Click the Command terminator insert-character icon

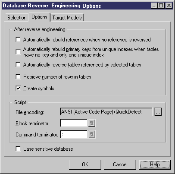[91, 134]
